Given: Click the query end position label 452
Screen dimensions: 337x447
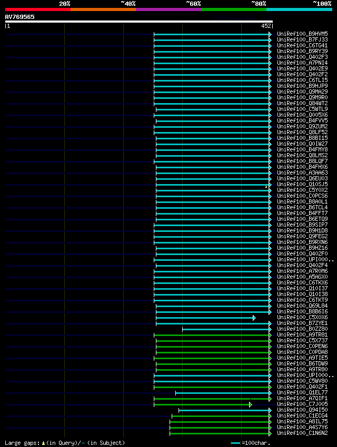Looking at the screenshot, I should tap(266, 26).
